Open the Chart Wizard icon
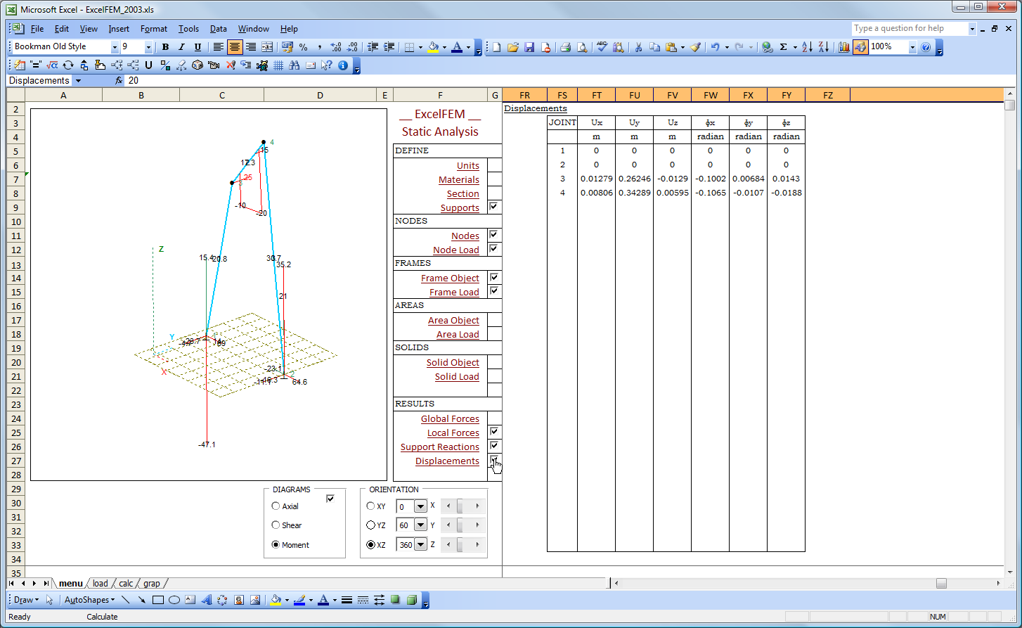This screenshot has width=1022, height=628. (x=843, y=47)
